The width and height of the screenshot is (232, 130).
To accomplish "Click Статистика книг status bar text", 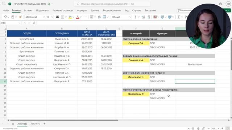I will click(10, 129).
